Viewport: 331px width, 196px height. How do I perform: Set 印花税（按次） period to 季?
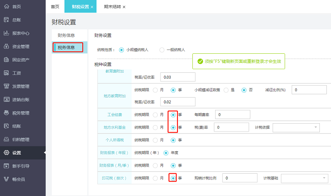173,178
